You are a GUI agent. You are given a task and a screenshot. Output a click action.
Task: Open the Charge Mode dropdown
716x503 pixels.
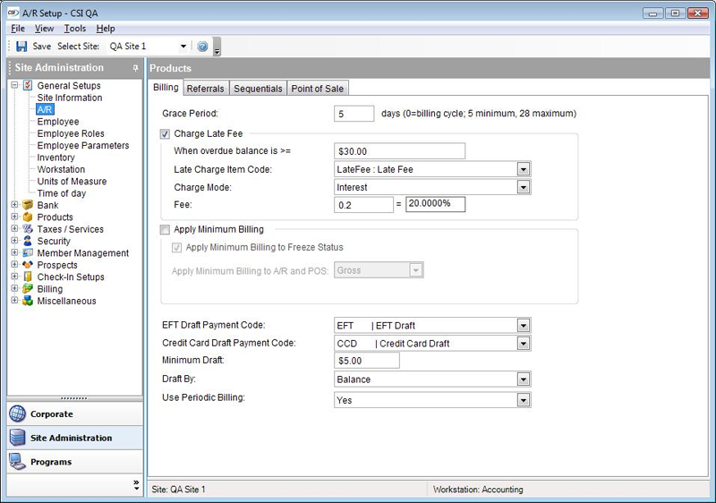(524, 187)
